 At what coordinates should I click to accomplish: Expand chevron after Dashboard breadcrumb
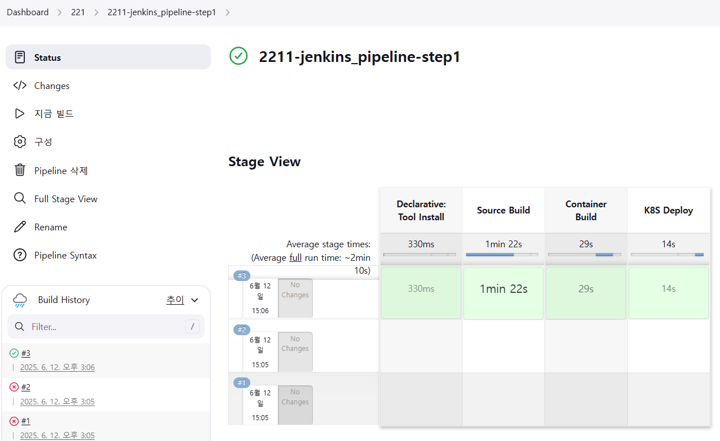(x=60, y=12)
